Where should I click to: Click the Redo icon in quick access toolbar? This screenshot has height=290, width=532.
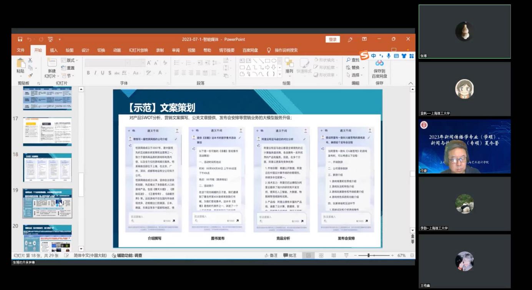(41, 39)
